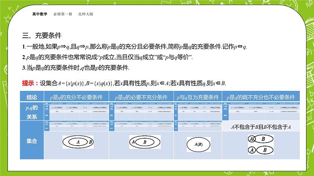
Task: Click the 高中数学 header label
Action: point(40,14)
